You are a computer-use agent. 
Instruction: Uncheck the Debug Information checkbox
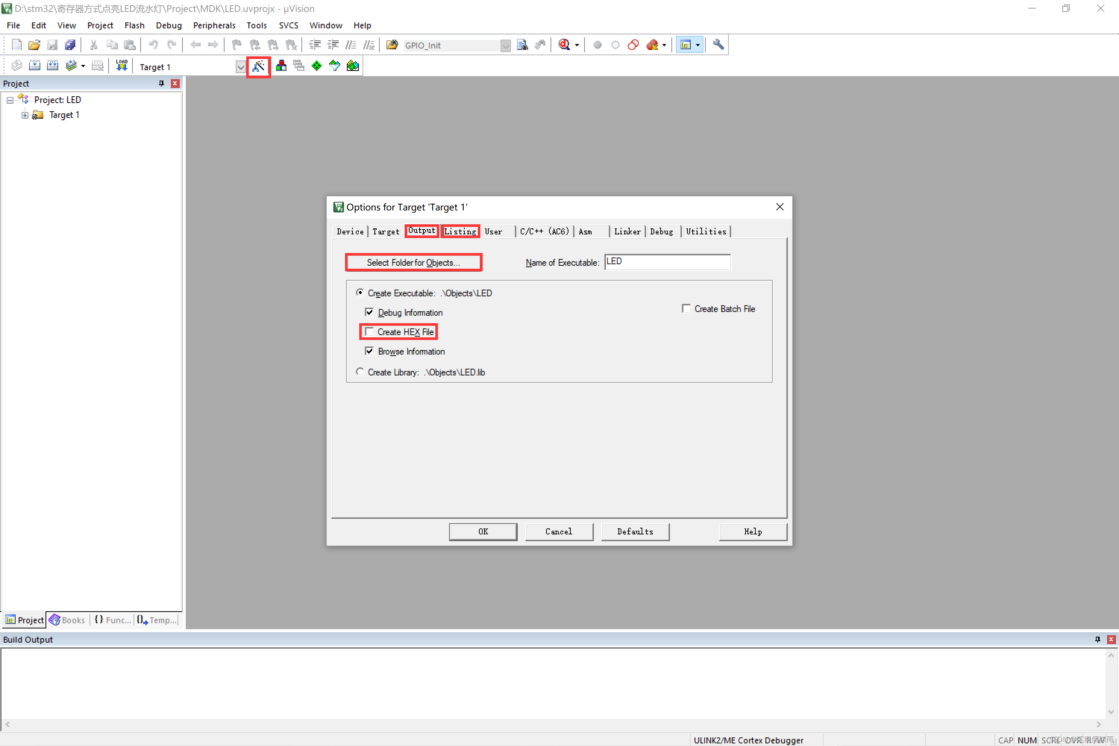[x=370, y=312]
